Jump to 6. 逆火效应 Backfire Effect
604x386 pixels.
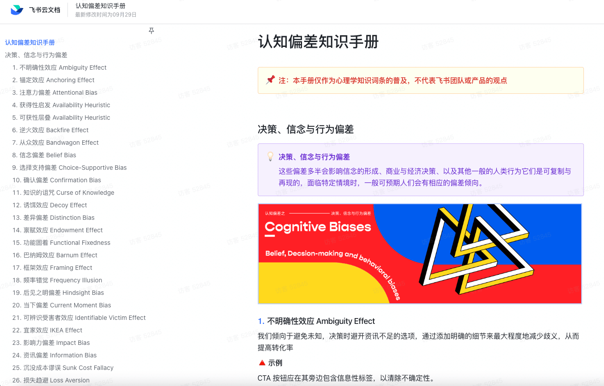50,130
